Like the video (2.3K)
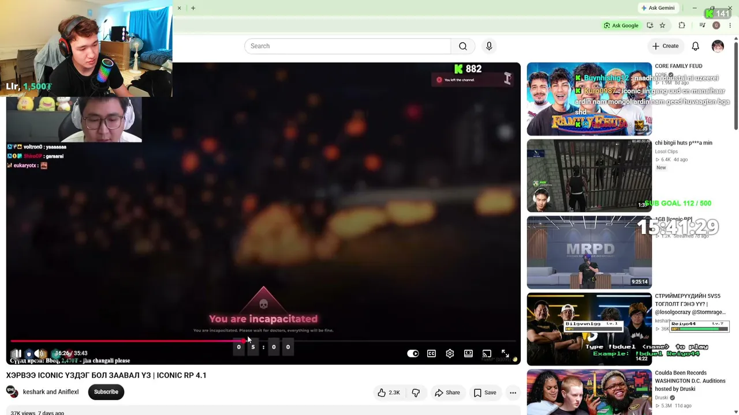 (x=389, y=393)
